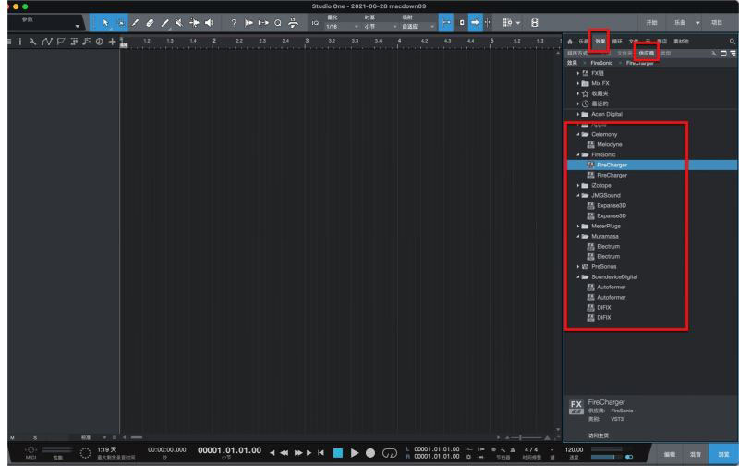Select the Arrow tool
This screenshot has height=466, width=739.
[x=105, y=22]
